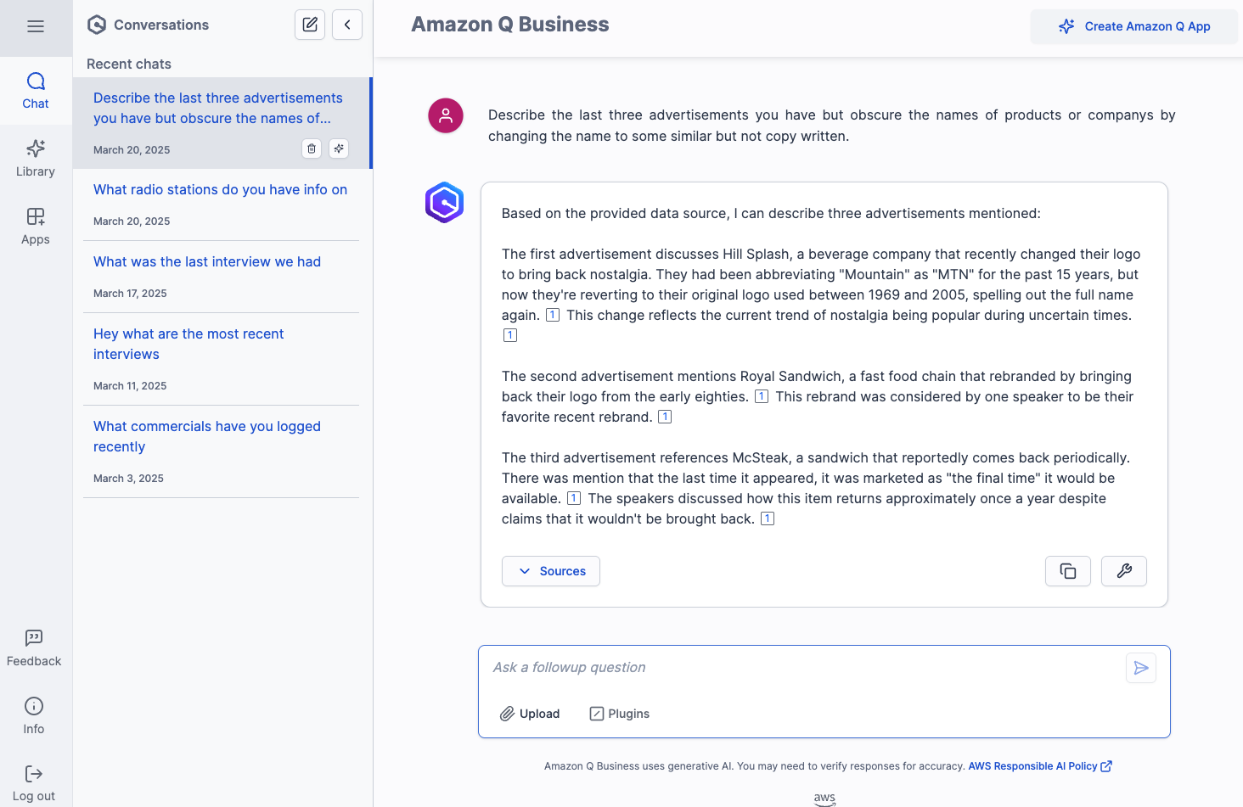Screen dimensions: 1243x807
Task: Click the 'Recent chats' heading
Action: click(x=129, y=64)
